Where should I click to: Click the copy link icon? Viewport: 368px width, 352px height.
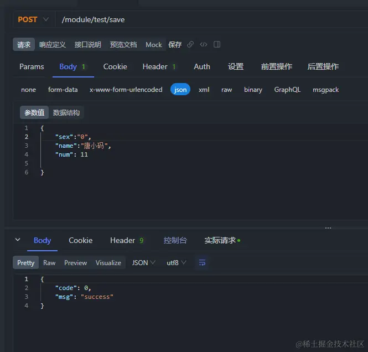tap(190, 44)
